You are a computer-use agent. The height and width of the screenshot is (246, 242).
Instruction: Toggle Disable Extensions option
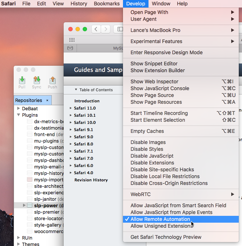tap(181, 163)
